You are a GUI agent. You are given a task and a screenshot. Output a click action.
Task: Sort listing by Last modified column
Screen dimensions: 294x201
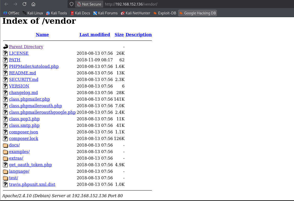[95, 35]
